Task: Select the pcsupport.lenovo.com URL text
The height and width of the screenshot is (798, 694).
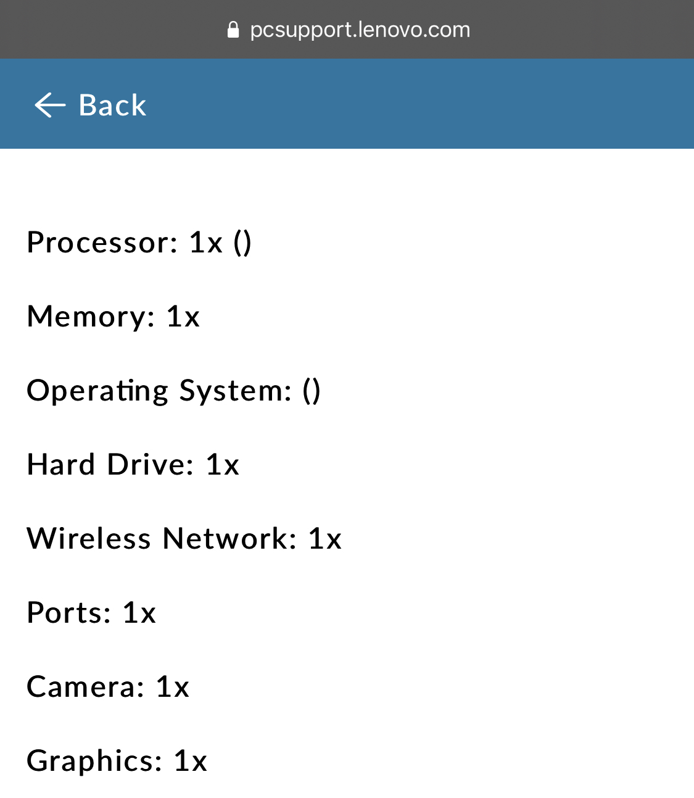Action: pyautogui.click(x=360, y=30)
